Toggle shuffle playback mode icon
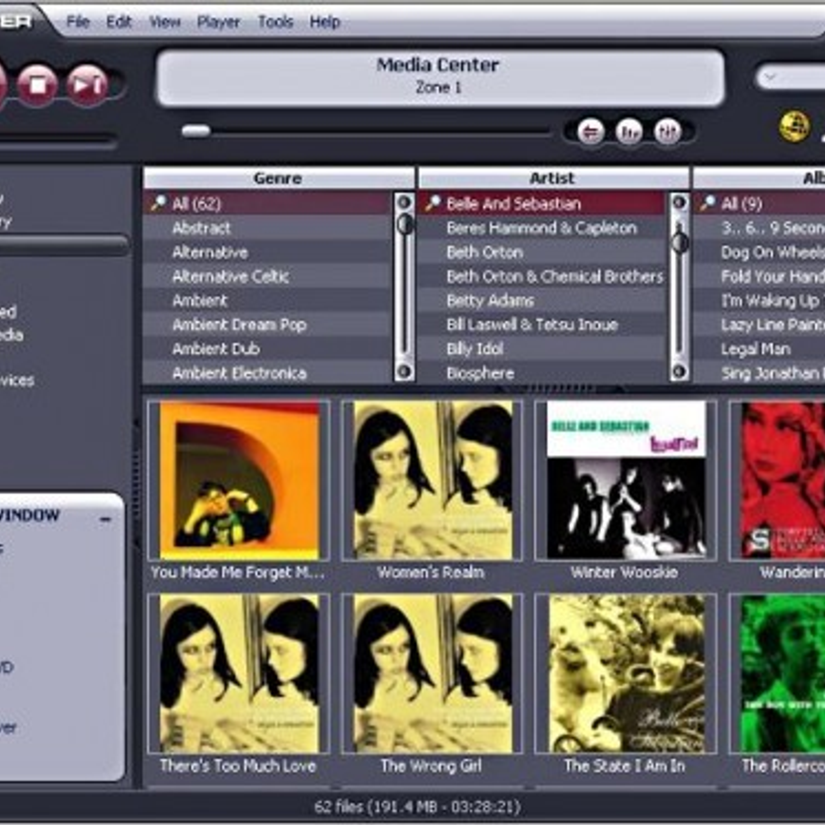825x825 pixels. (590, 132)
